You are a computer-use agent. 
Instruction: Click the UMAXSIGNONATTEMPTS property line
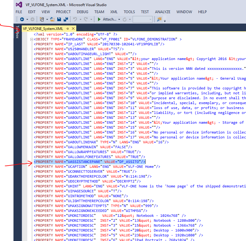click(x=96, y=206)
